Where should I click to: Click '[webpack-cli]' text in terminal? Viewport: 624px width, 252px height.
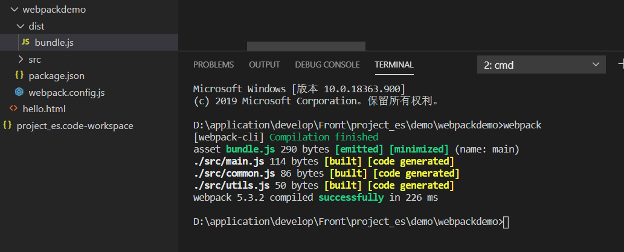coord(229,137)
